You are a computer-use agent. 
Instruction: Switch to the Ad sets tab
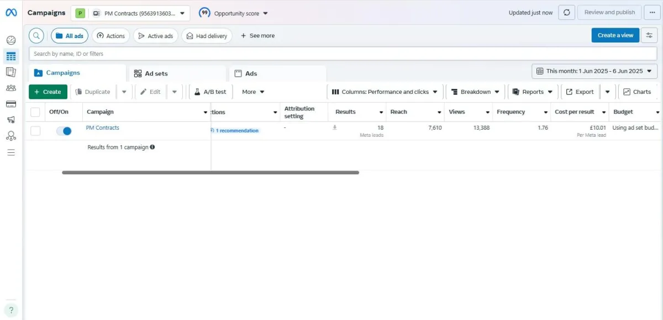(x=177, y=73)
